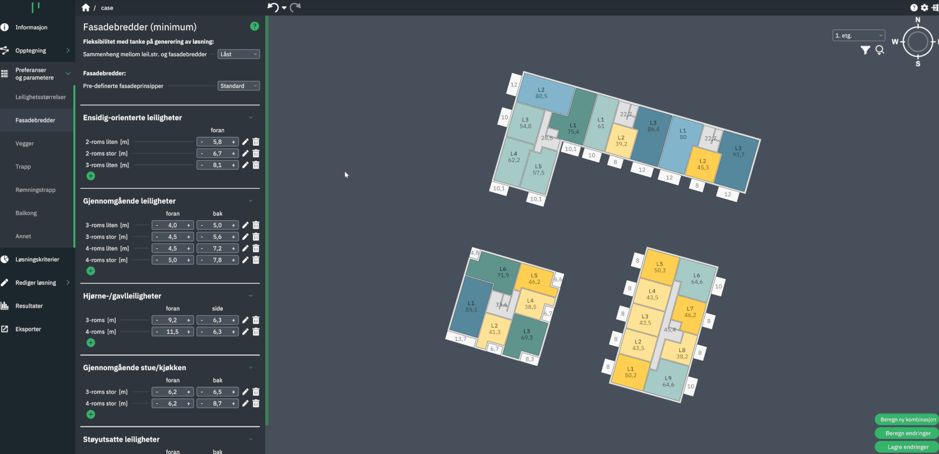Click the 11,5 foran input field

pos(173,331)
